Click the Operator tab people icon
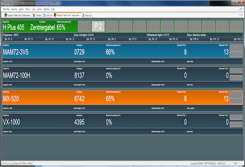Viewport: 245px width, 167px height. [34, 15]
